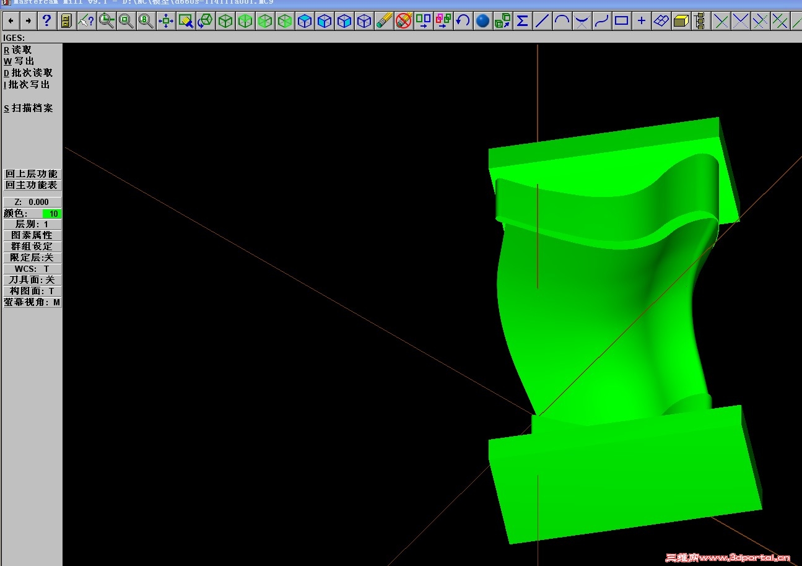Select the point creation plus icon
The image size is (802, 566).
(641, 21)
